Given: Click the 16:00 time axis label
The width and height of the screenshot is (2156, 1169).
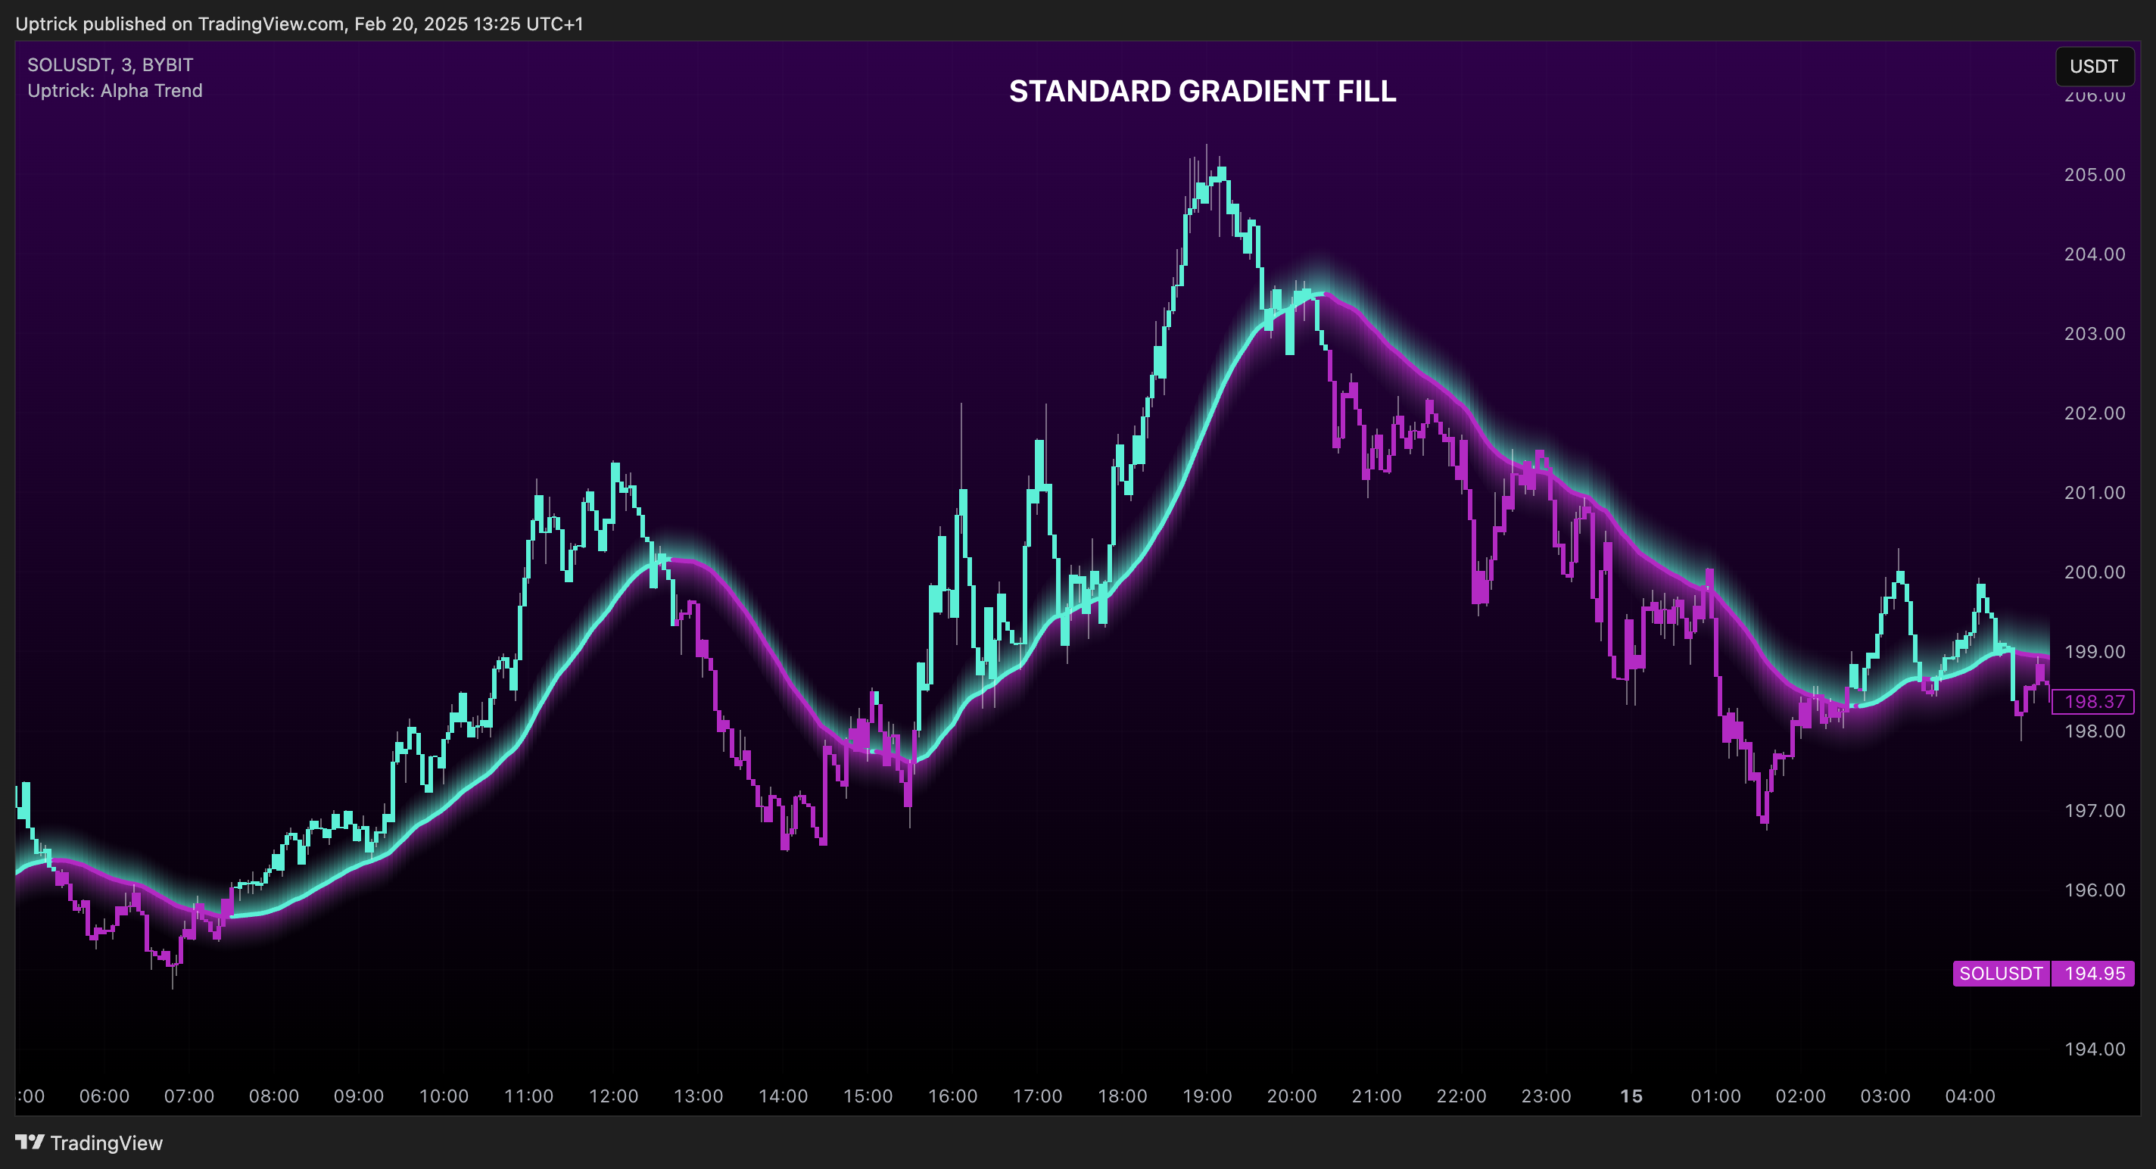Looking at the screenshot, I should 952,1096.
